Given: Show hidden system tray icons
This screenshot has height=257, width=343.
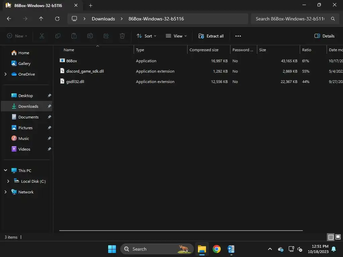Looking at the screenshot, I should tap(270, 249).
